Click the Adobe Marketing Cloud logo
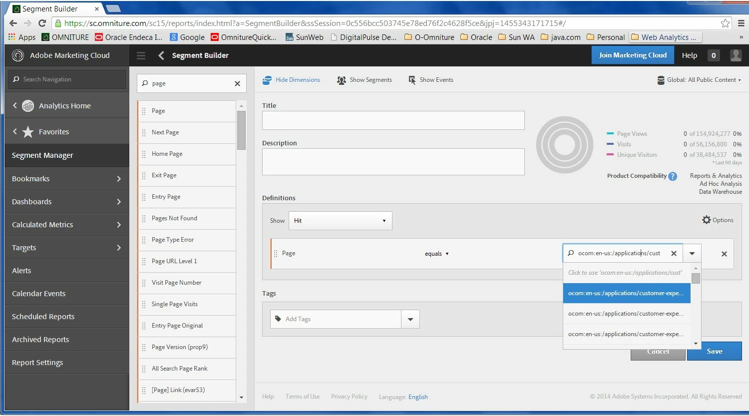The width and height of the screenshot is (749, 416). [x=18, y=55]
